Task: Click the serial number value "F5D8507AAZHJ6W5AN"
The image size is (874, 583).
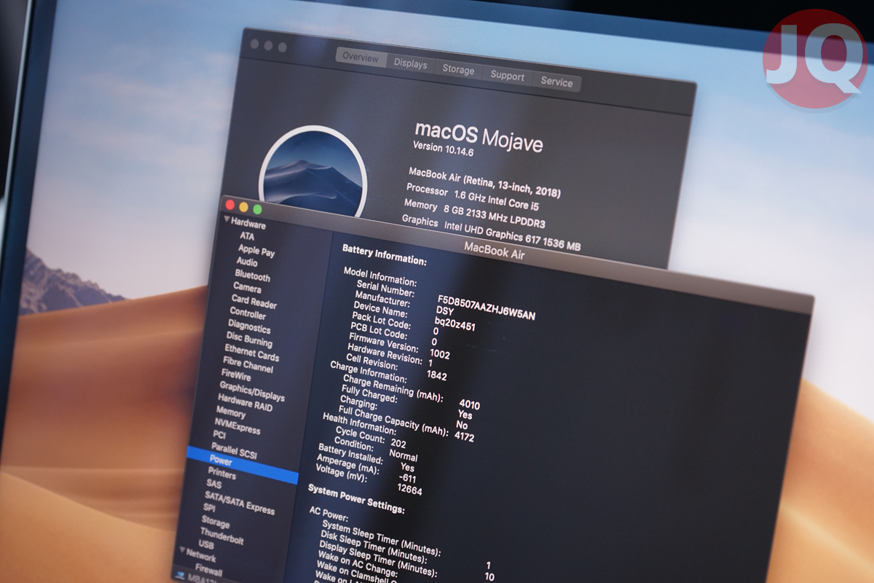Action: [x=487, y=307]
